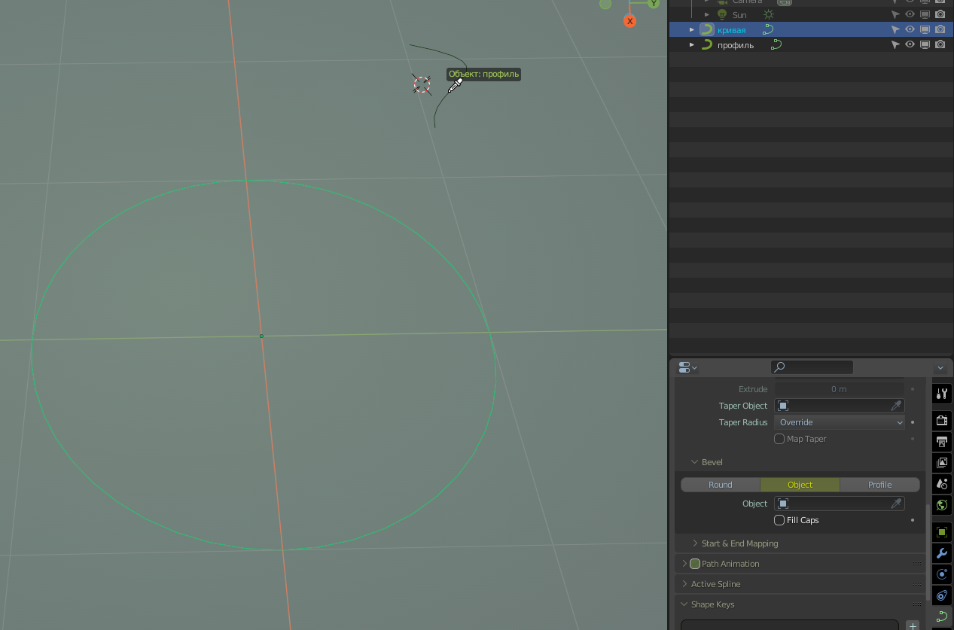This screenshot has width=954, height=630.
Task: Hide профиль object with eye icon
Action: click(910, 45)
